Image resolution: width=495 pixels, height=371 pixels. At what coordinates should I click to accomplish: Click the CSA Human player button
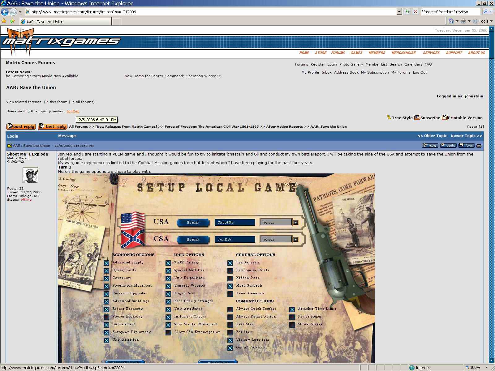click(193, 240)
